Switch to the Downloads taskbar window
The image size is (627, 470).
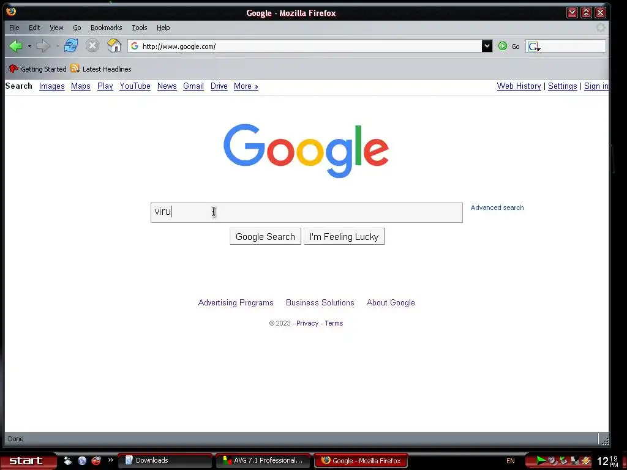tap(165, 460)
